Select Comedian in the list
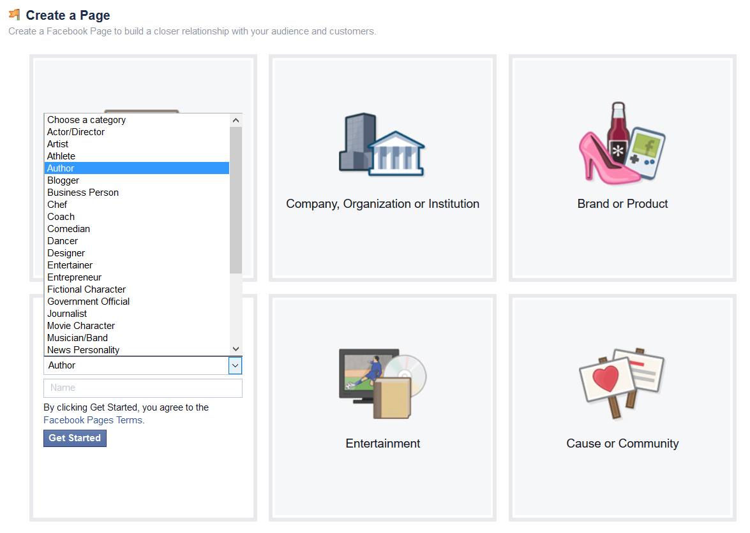 click(137, 229)
